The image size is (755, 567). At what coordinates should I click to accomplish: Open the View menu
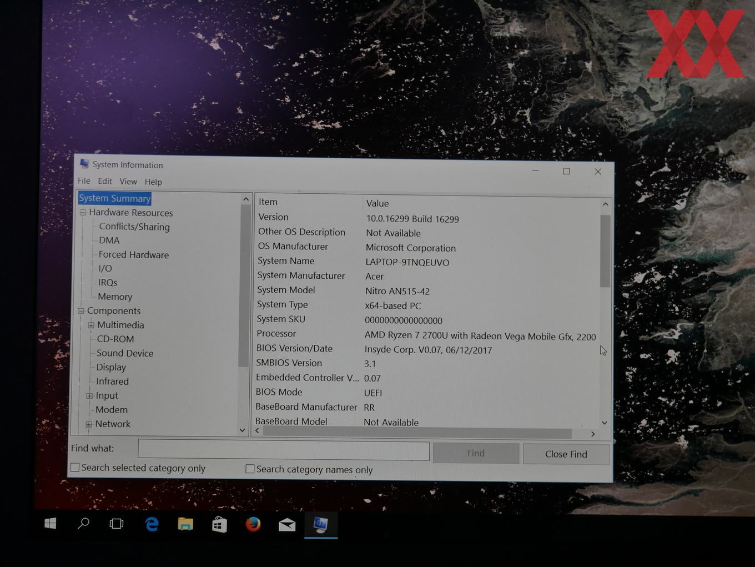(x=128, y=182)
